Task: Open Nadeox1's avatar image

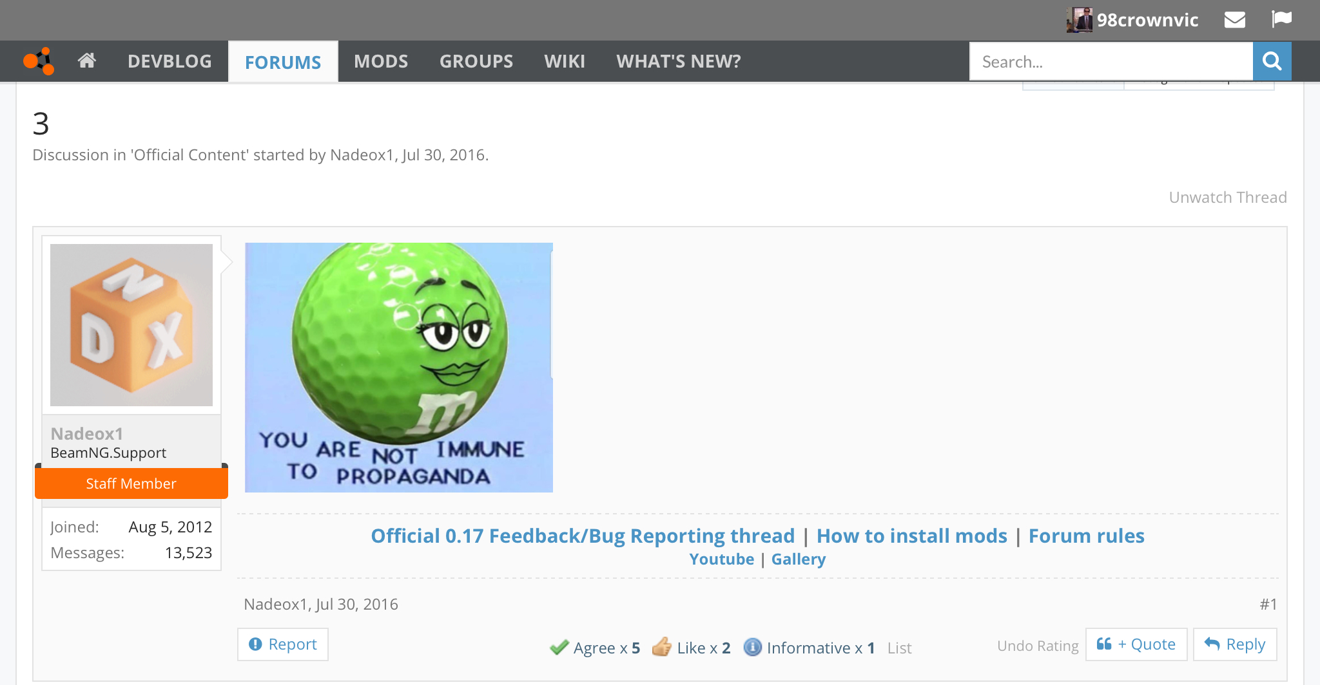Action: (x=131, y=325)
